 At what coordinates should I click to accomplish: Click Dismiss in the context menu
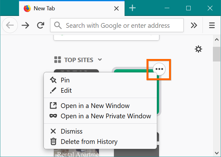[x=71, y=131]
